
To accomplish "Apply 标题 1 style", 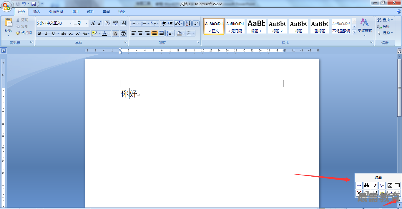I will tap(256, 26).
